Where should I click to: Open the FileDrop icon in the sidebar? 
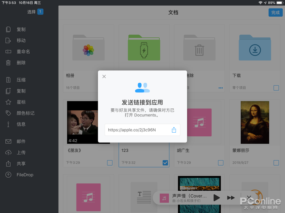pos(8,175)
